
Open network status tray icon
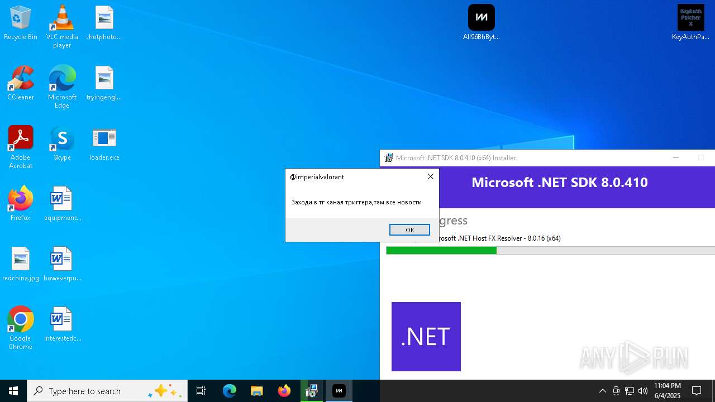[630, 391]
